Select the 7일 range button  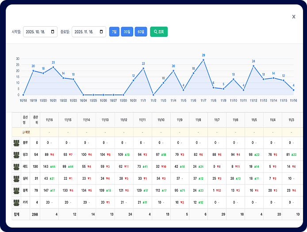pos(114,31)
